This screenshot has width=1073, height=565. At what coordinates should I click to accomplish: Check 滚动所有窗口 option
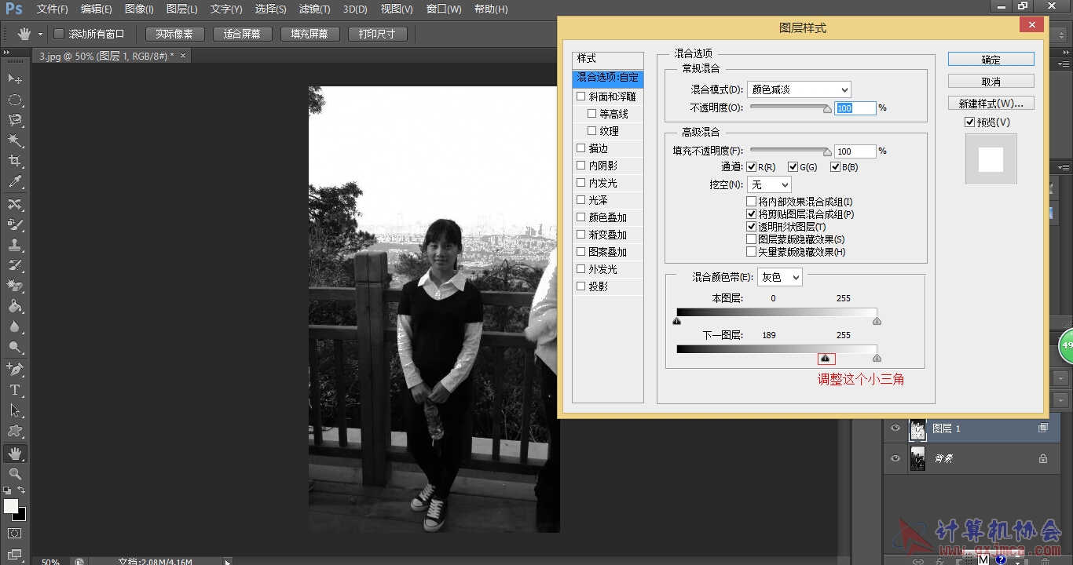(x=59, y=34)
